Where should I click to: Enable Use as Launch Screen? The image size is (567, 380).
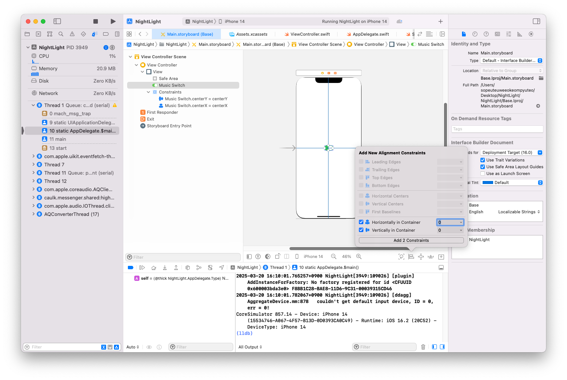coord(483,173)
